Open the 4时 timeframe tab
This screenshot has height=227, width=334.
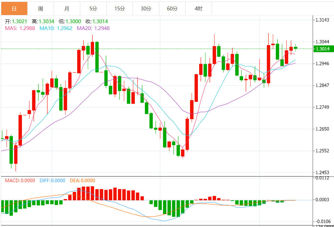coord(199,8)
